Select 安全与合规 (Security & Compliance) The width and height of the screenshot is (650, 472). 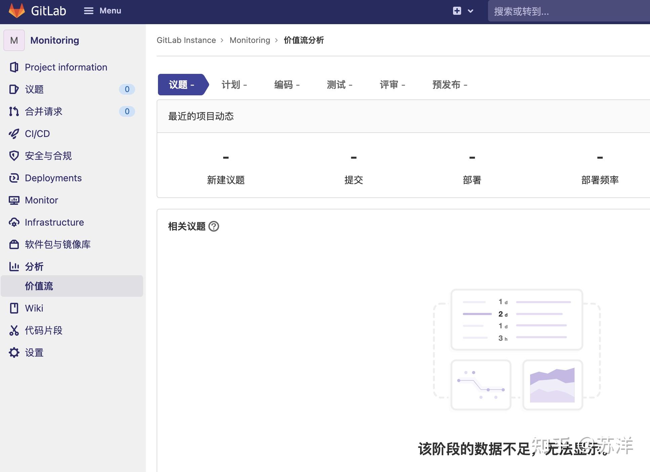pos(48,156)
